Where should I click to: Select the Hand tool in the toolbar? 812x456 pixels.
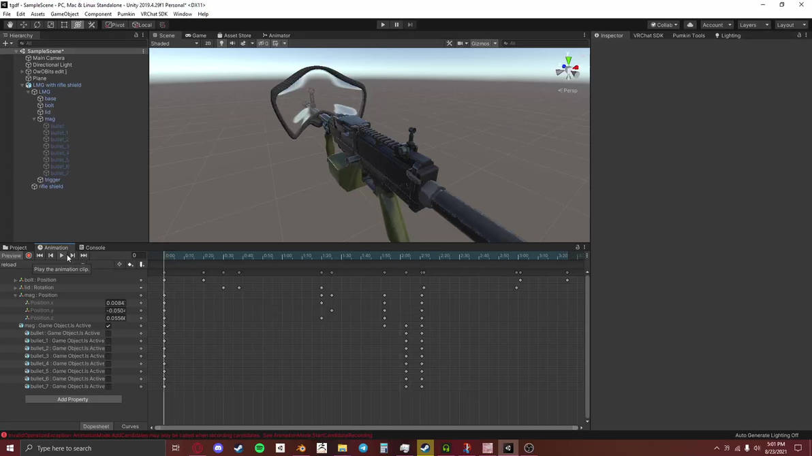(10, 25)
